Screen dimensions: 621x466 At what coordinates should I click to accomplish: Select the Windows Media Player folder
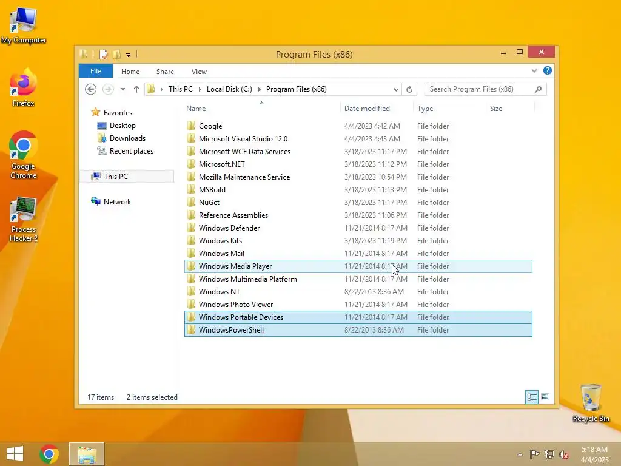point(358,266)
